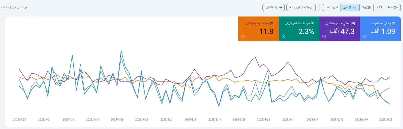Click the 2025/6/1 date label
This screenshot has width=403, height=129.
(288, 119)
